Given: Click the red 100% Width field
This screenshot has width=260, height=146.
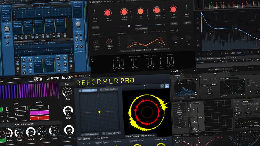Looking at the screenshot, I should [x=40, y=118].
